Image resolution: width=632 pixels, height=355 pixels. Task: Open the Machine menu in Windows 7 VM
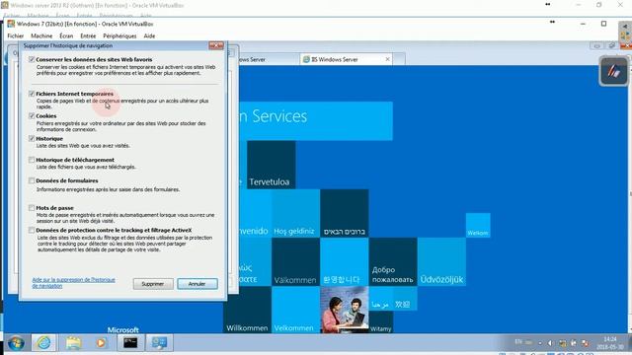41,35
